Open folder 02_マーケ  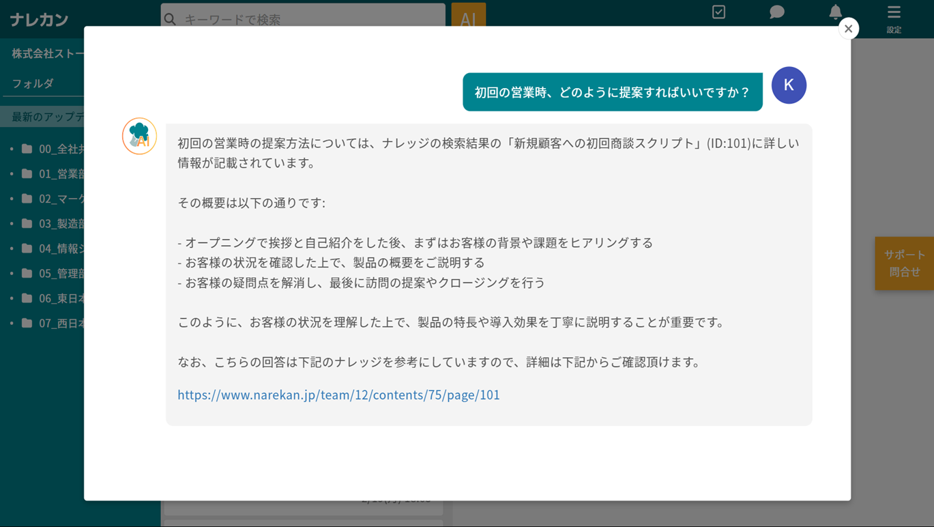(52, 199)
